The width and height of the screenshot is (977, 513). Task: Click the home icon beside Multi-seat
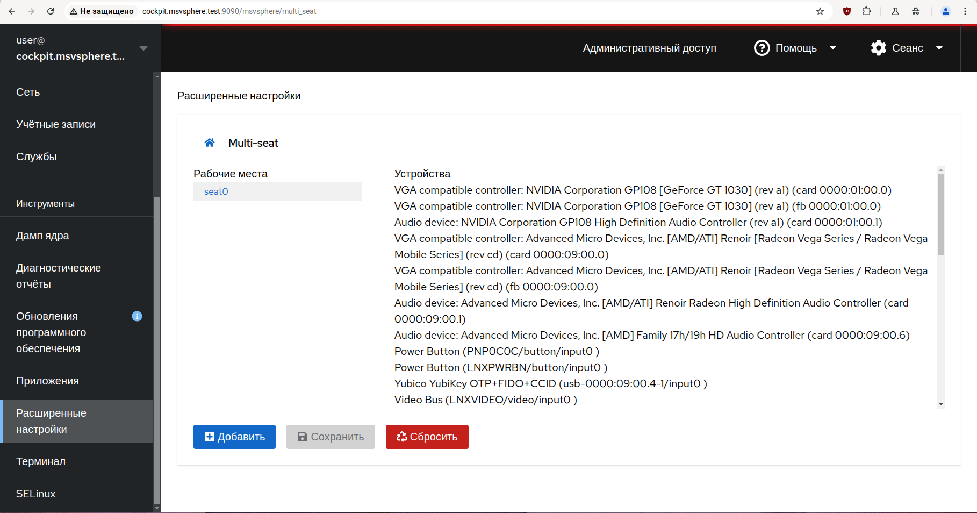210,142
